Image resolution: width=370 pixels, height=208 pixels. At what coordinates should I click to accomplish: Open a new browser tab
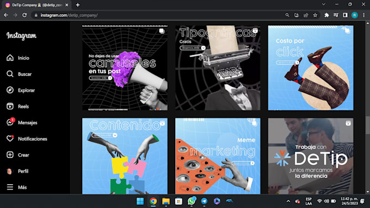(x=78, y=5)
